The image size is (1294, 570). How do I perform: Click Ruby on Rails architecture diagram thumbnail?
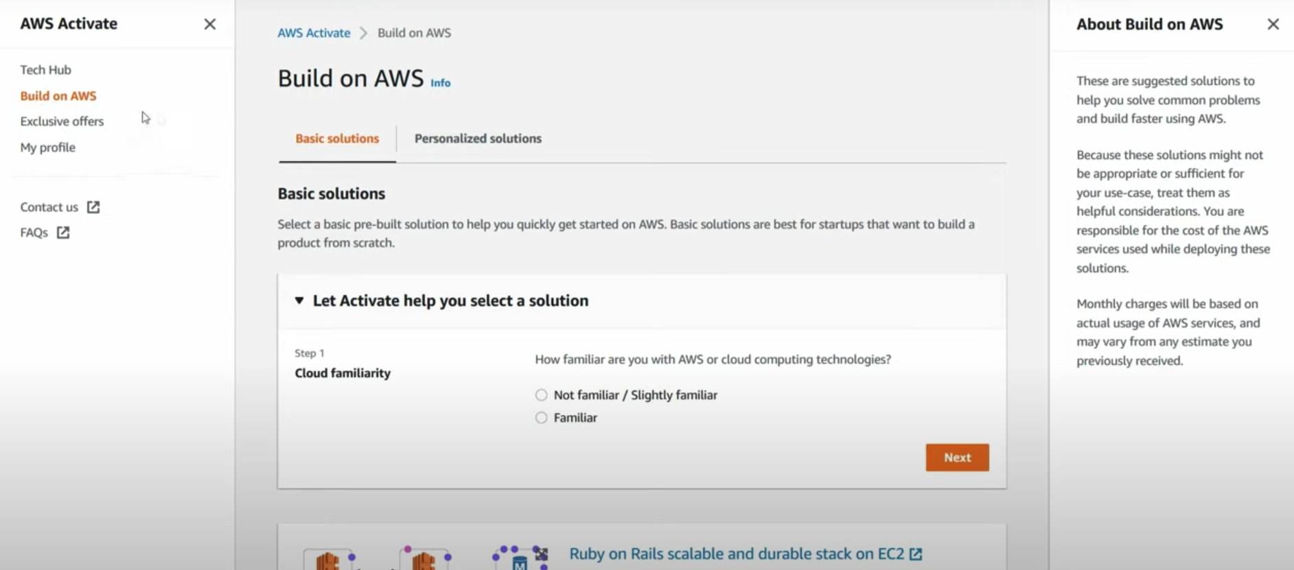point(426,557)
